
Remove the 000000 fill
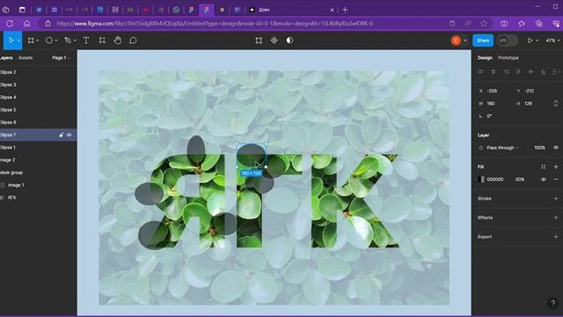coord(556,180)
